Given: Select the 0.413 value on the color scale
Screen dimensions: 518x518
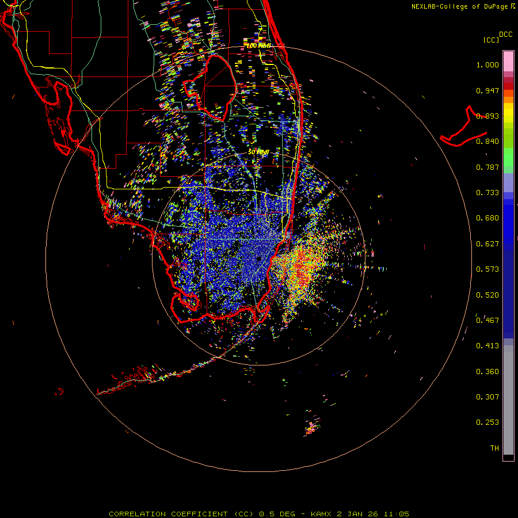Looking at the screenshot, I should coord(487,346).
